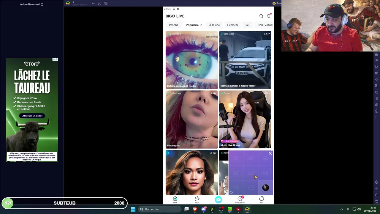Open the live stream with 127 viewers
Screen dimensions: 380x214
click(x=191, y=172)
